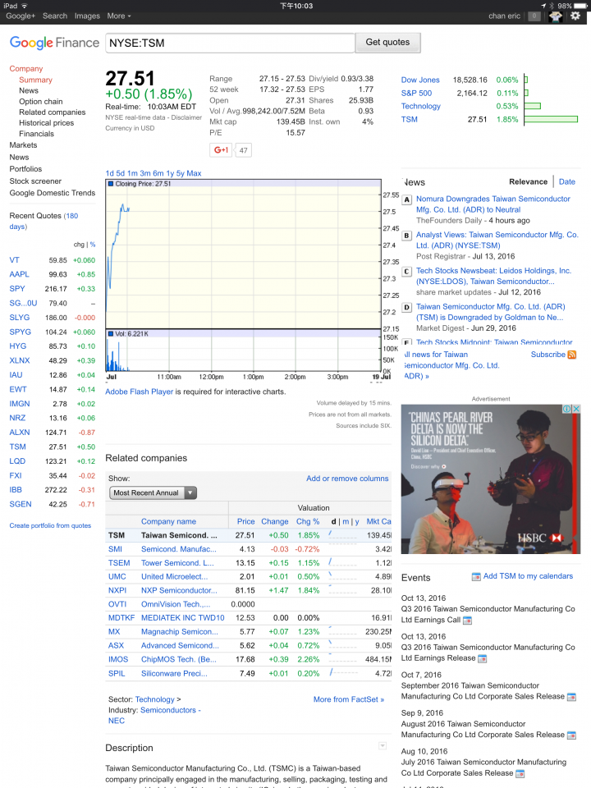The height and width of the screenshot is (788, 591).
Task: Click news marker C icon
Action: pos(406,272)
